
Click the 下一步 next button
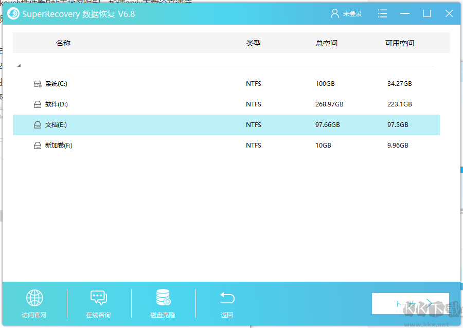click(410, 303)
